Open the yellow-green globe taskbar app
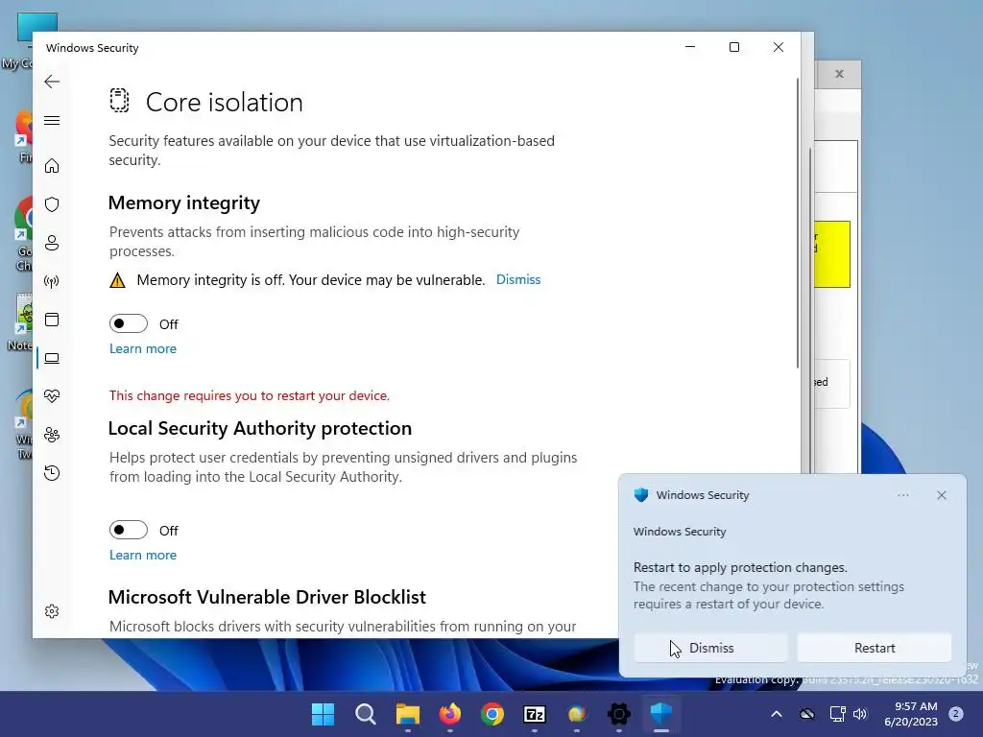 577,714
